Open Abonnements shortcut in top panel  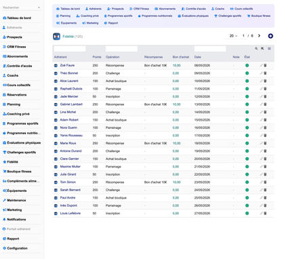[x=165, y=9]
